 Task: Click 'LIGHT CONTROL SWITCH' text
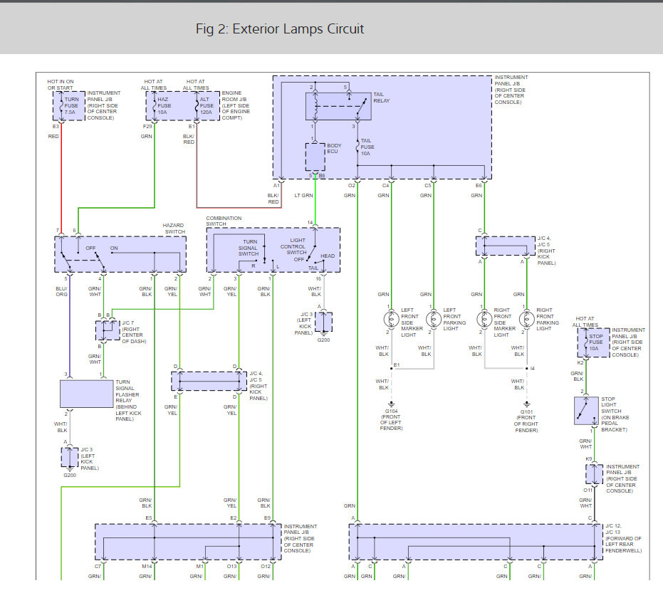pyautogui.click(x=293, y=246)
